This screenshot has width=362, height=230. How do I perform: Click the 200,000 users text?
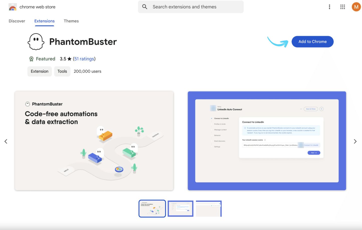tap(87, 71)
